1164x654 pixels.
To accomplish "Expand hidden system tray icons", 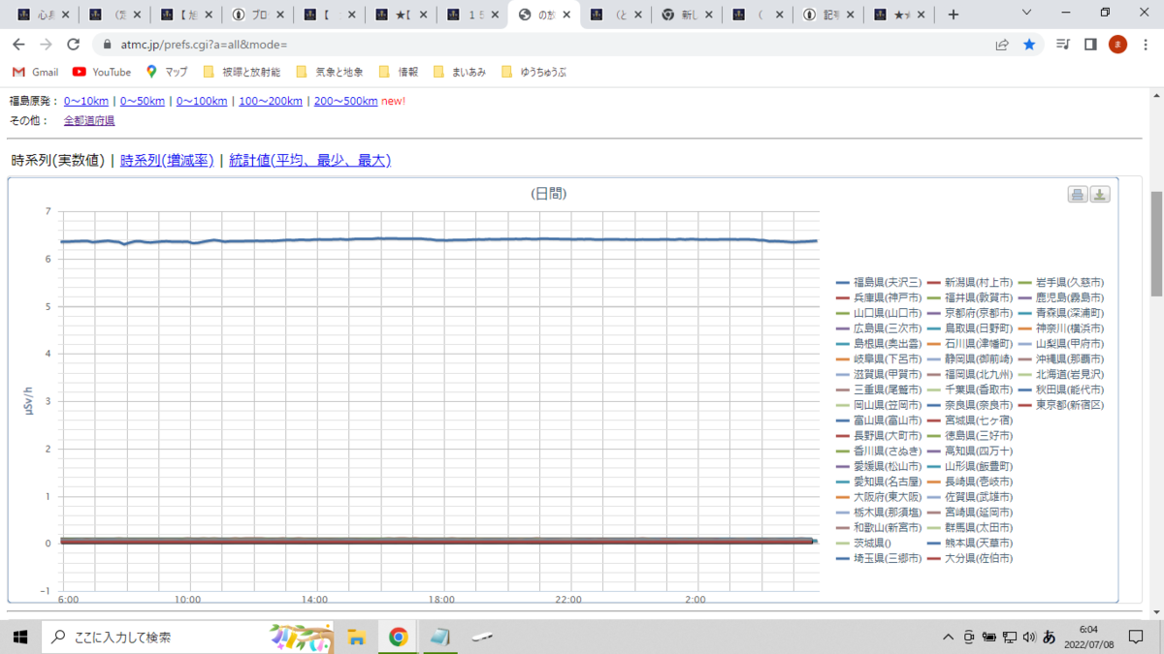I will [x=948, y=637].
